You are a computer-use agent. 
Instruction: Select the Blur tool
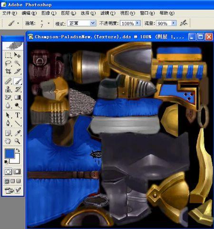pyautogui.click(x=8, y=105)
